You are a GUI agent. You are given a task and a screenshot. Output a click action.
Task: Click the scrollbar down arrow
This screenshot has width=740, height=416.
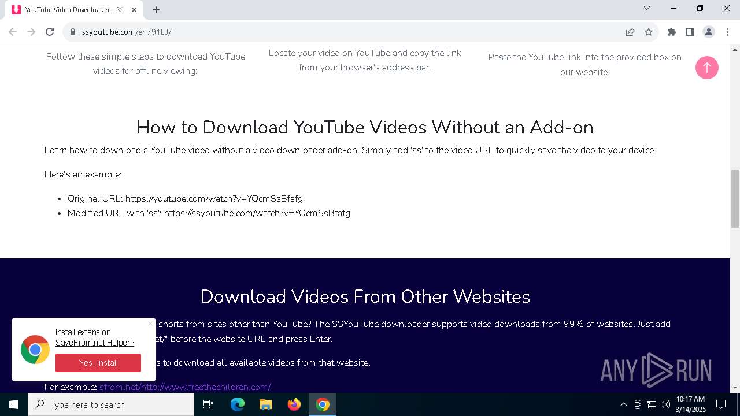point(735,388)
